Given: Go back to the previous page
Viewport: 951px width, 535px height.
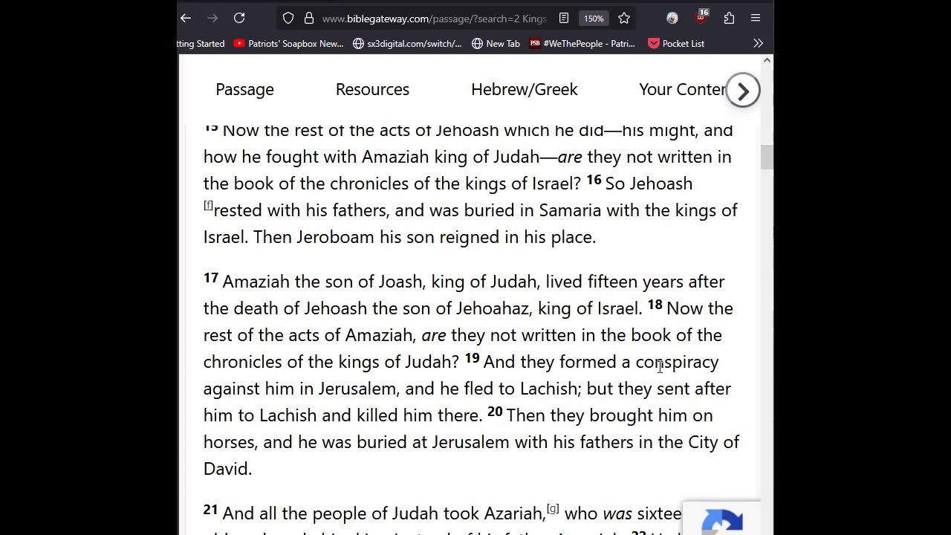Looking at the screenshot, I should (x=186, y=18).
